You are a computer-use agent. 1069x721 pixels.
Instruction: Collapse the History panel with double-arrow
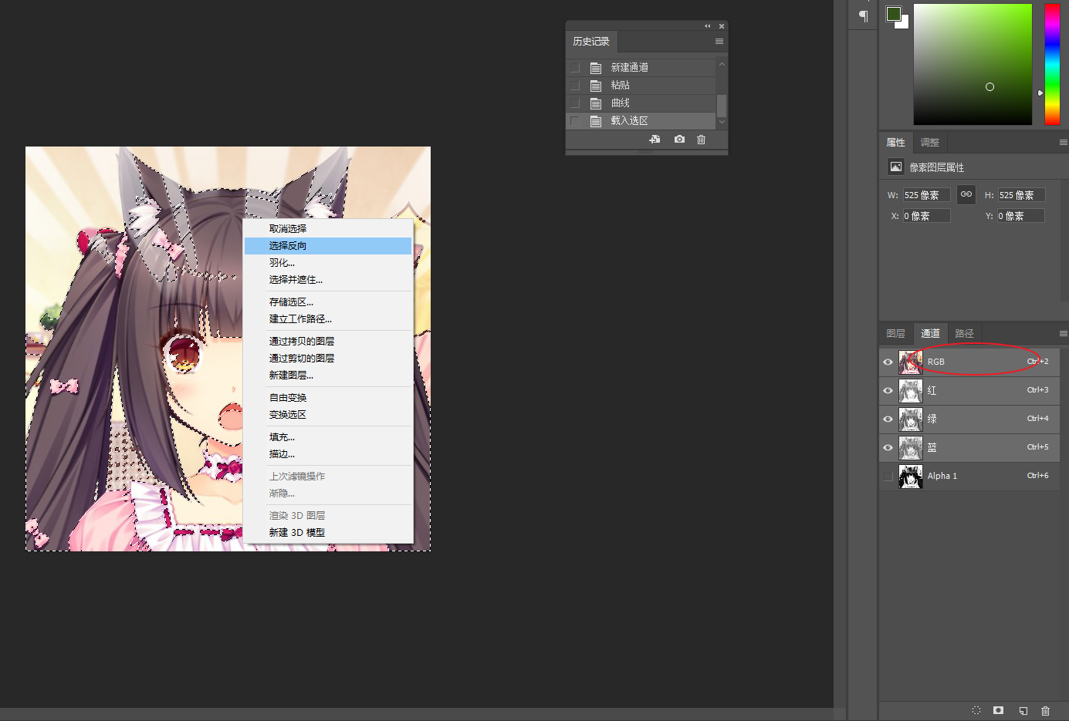pos(707,26)
